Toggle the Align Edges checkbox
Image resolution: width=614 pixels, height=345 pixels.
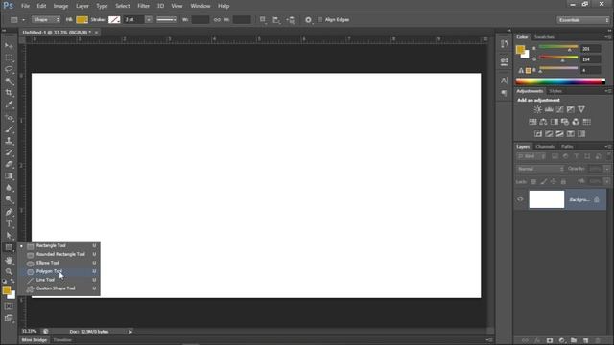point(319,19)
